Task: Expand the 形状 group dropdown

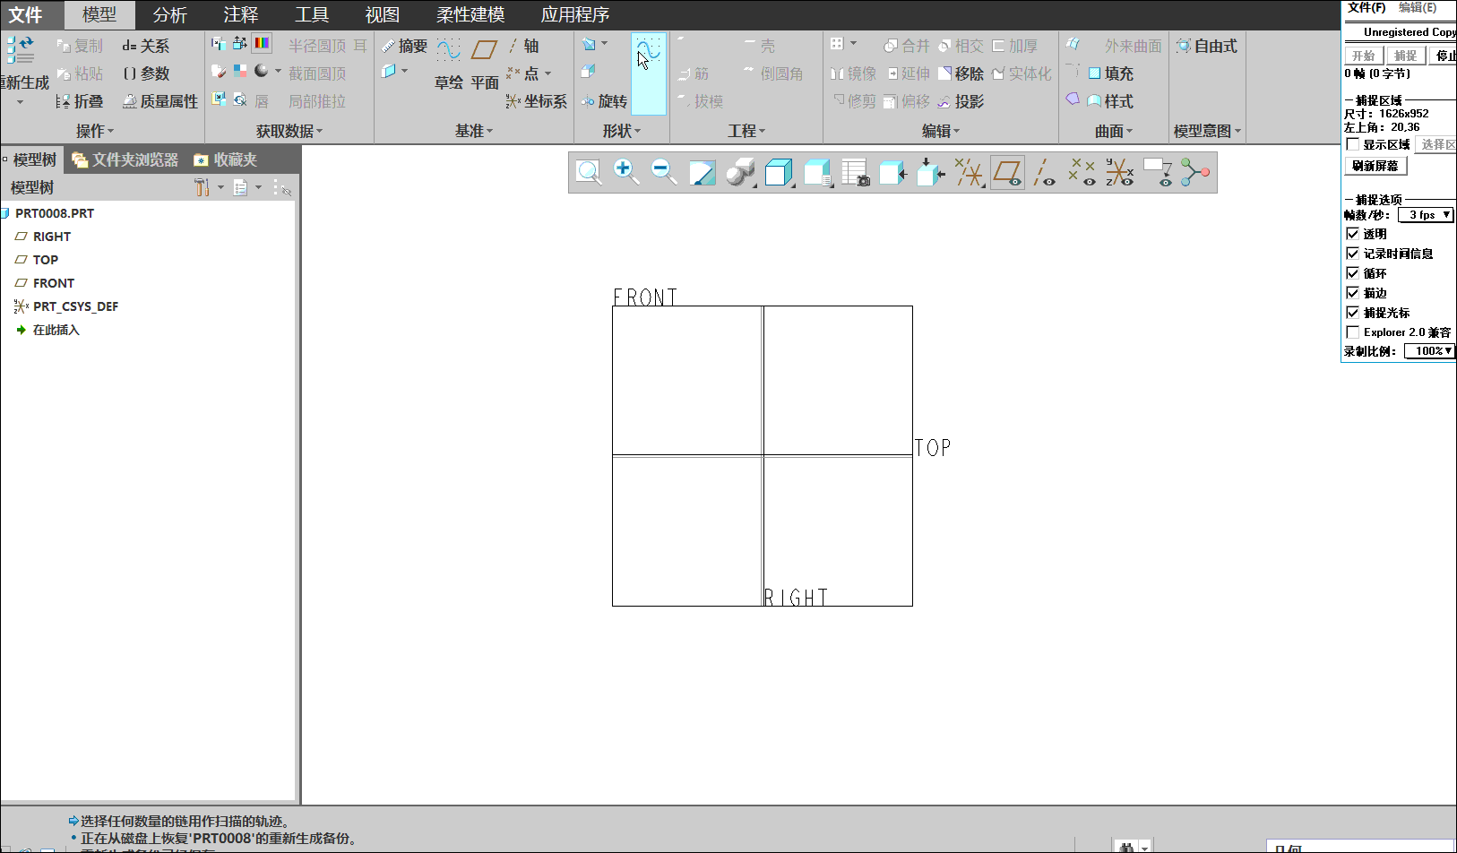Action: tap(622, 131)
